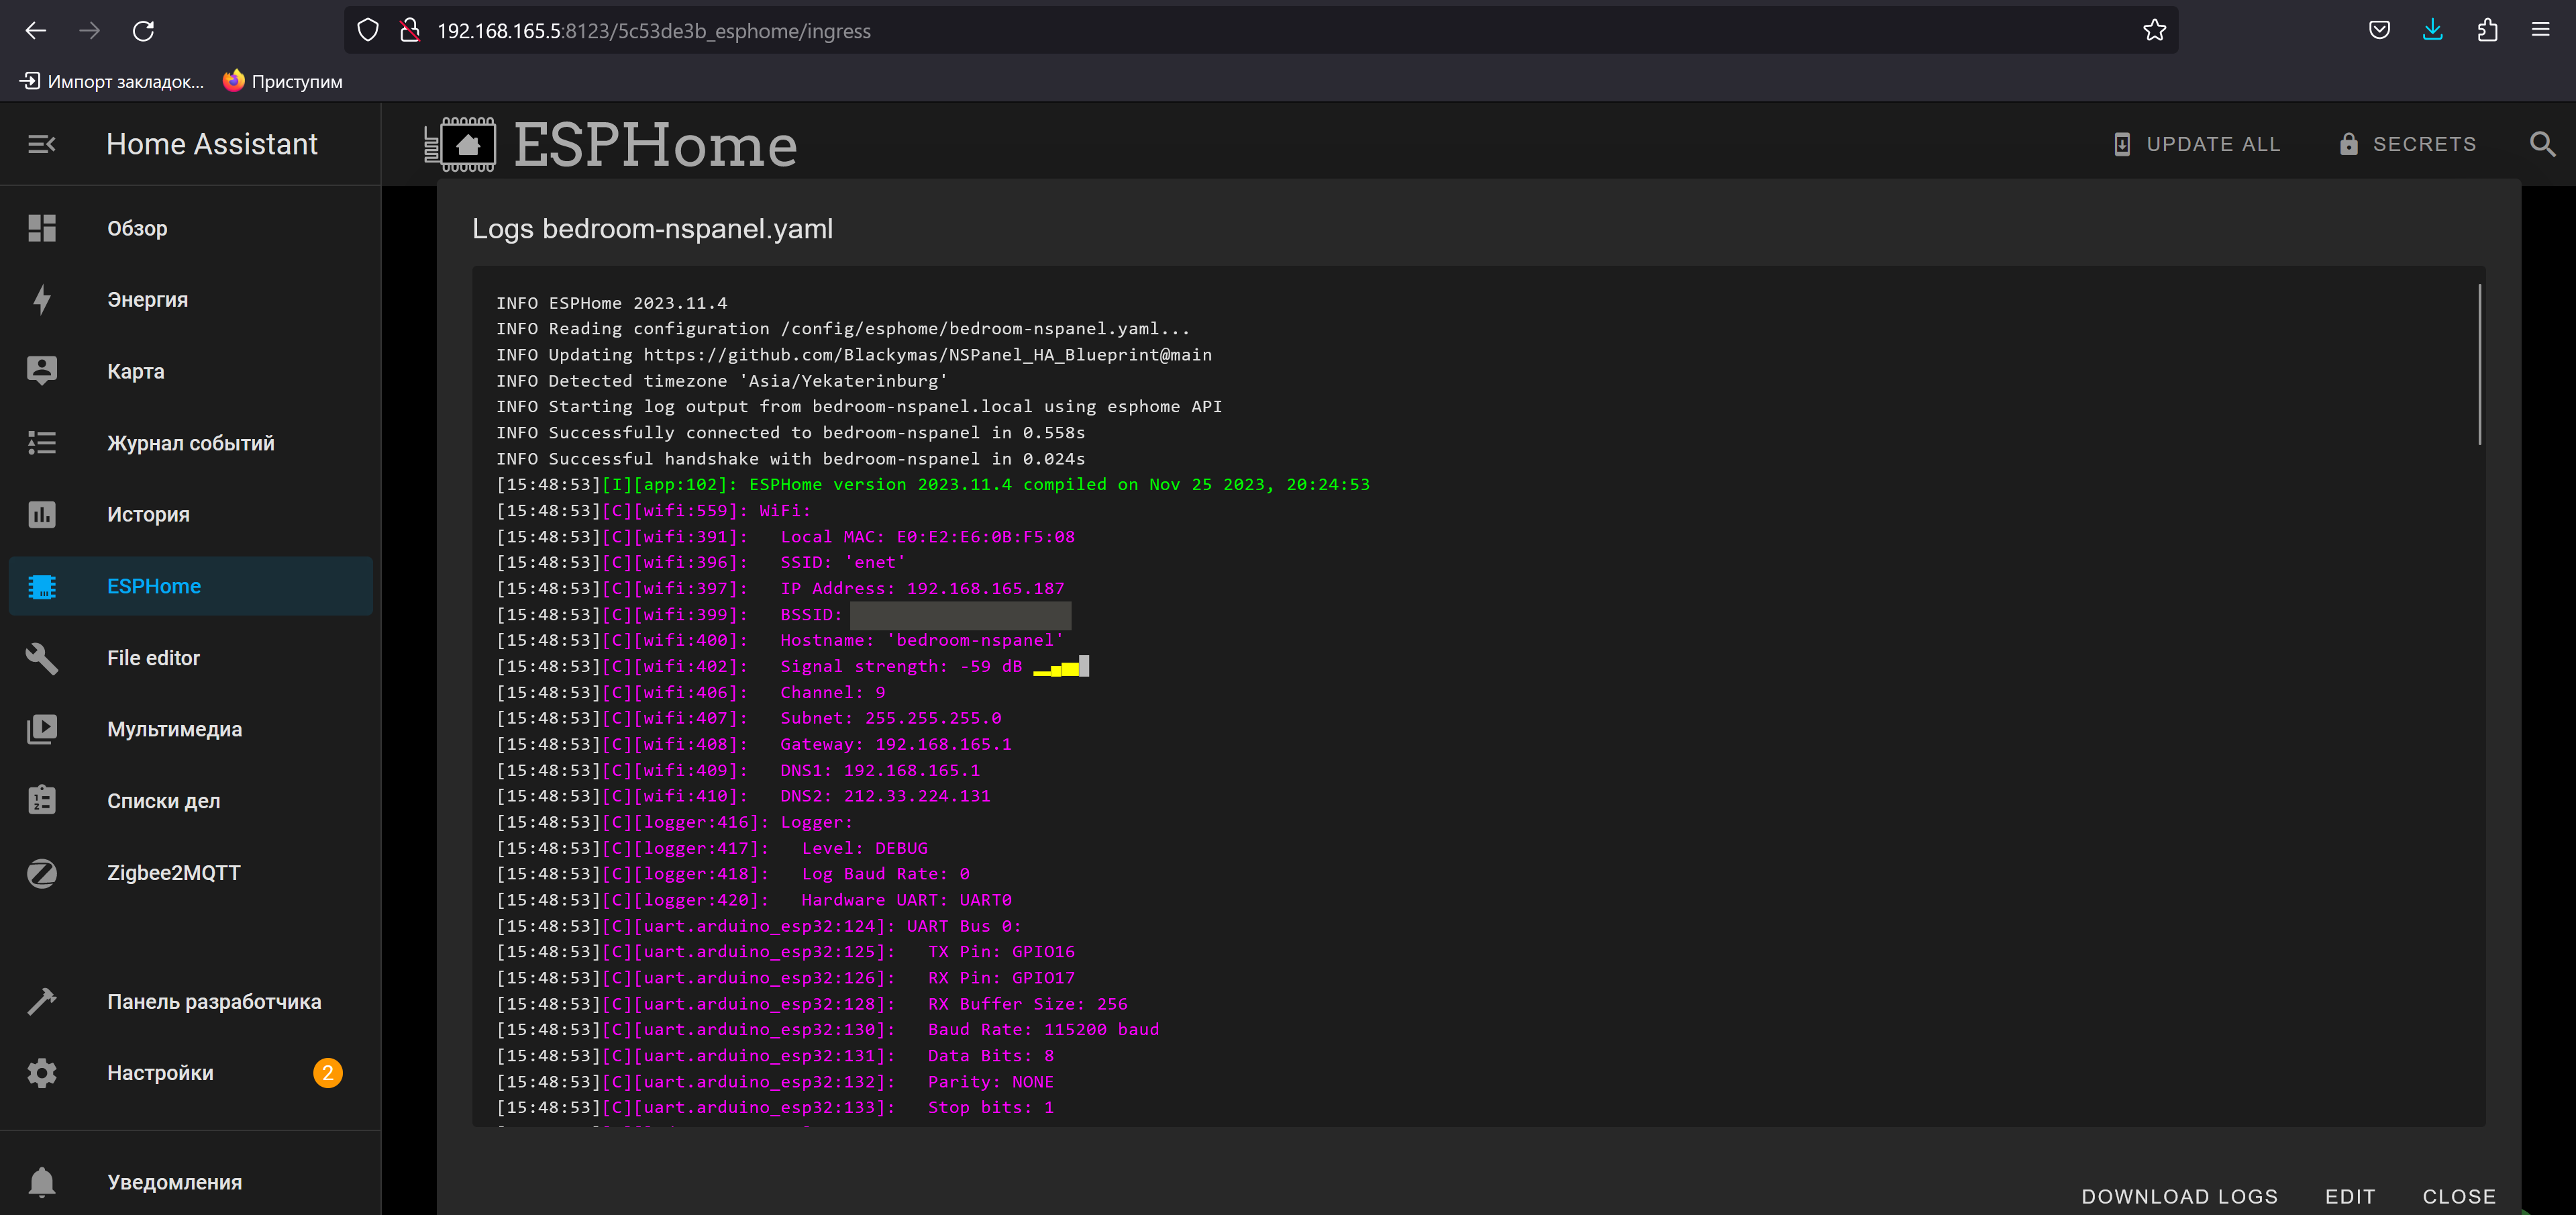The height and width of the screenshot is (1215, 2576).
Task: Click the 'IP Address: 192.168.165.187' log line
Action: click(780, 588)
